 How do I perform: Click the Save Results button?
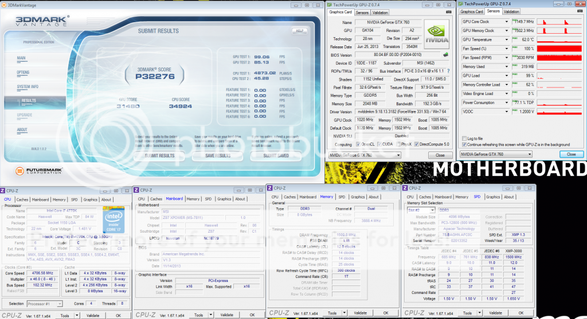click(218, 155)
